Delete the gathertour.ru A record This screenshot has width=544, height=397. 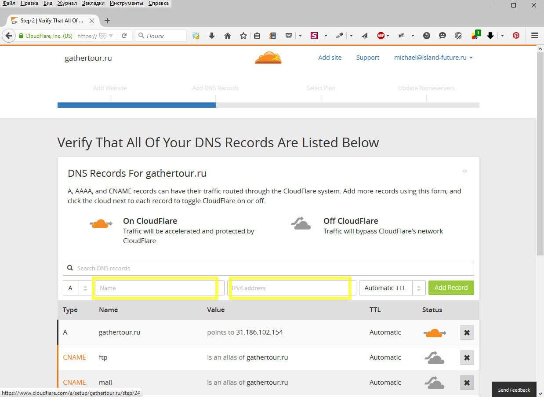(x=467, y=333)
